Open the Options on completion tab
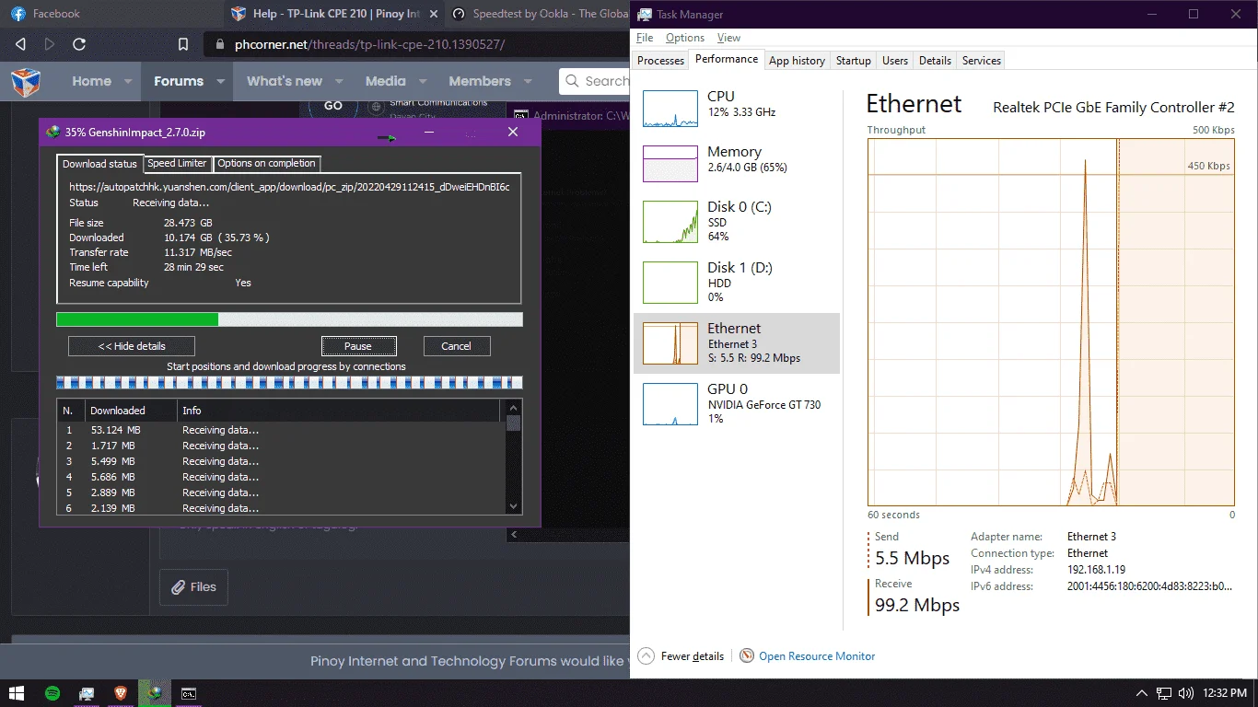The image size is (1258, 707). tap(267, 164)
